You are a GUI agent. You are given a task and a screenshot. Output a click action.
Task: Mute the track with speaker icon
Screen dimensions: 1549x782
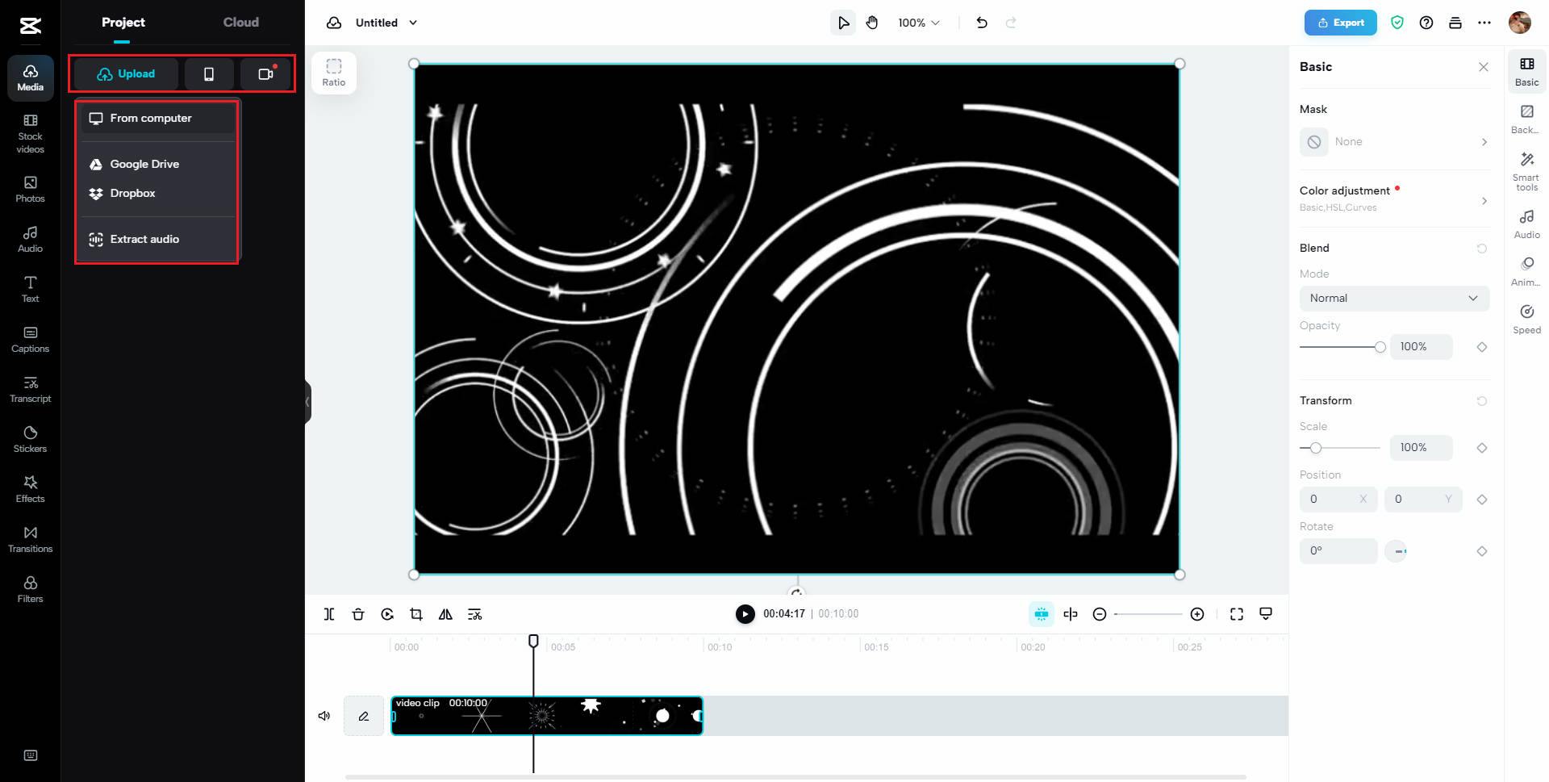tap(324, 716)
